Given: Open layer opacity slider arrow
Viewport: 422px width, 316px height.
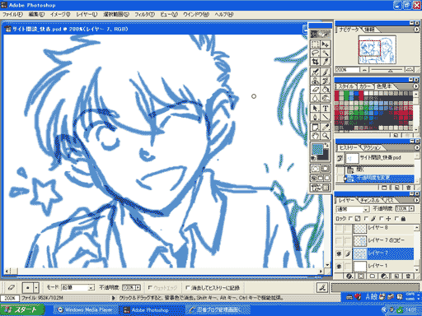Looking at the screenshot, I should coord(411,209).
